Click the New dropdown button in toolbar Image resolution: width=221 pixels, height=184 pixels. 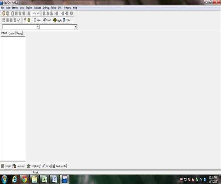37,20
